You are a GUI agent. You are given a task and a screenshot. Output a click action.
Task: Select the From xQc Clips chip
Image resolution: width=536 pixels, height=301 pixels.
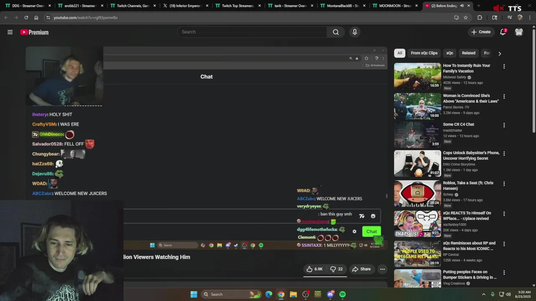[424, 53]
